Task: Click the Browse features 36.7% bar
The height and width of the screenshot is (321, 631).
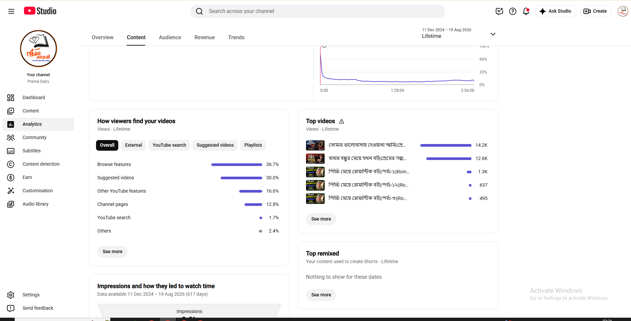Action: (237, 165)
